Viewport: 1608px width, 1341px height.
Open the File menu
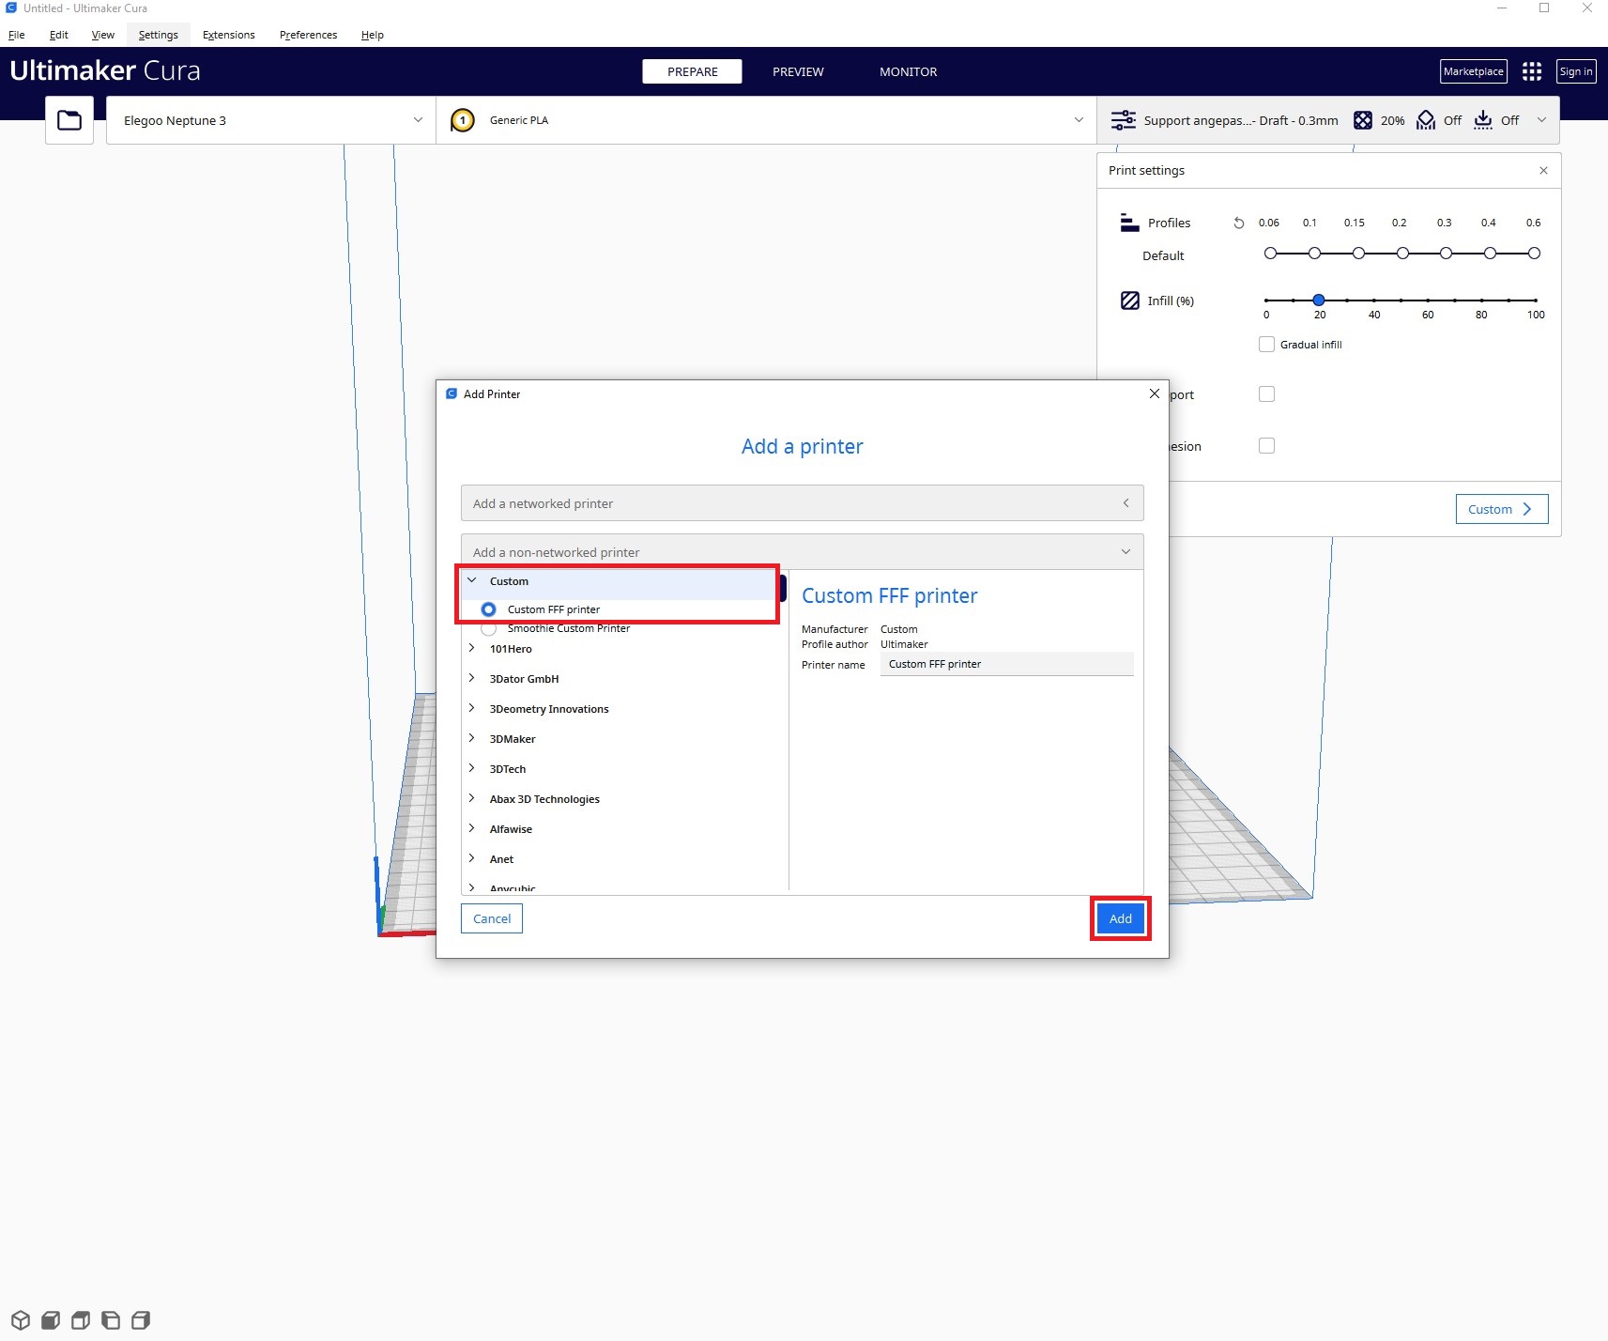(x=17, y=35)
